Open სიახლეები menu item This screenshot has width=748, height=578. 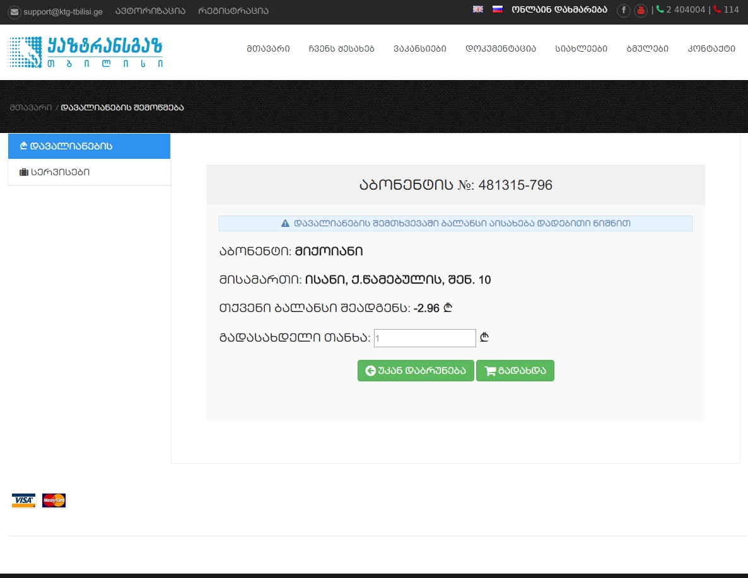[x=581, y=49]
